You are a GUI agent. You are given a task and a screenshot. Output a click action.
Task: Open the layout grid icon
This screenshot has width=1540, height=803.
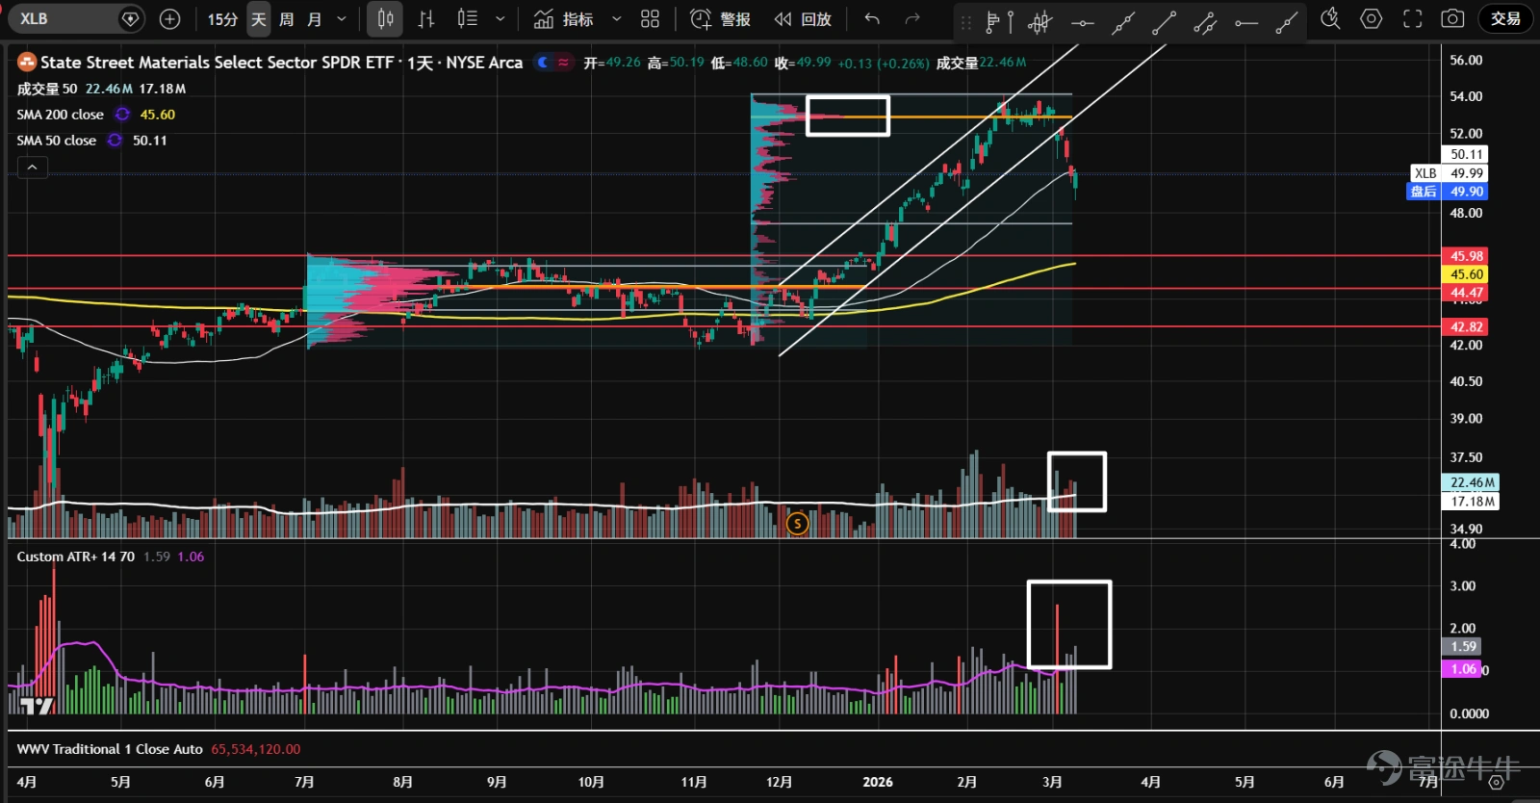click(650, 18)
